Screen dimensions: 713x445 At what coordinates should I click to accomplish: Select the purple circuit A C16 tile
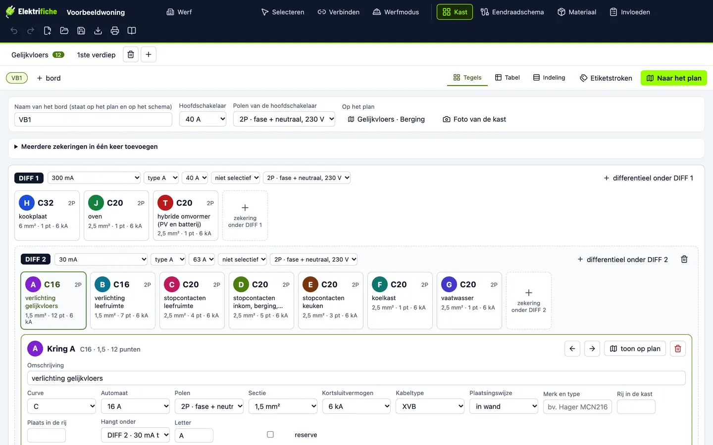click(53, 301)
